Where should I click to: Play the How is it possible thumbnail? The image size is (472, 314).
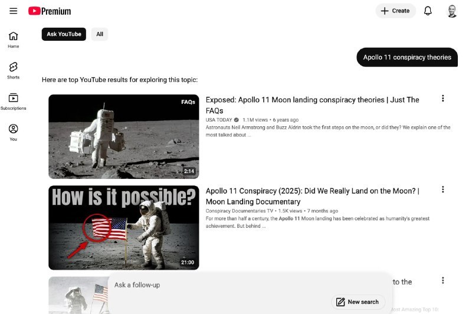124,228
